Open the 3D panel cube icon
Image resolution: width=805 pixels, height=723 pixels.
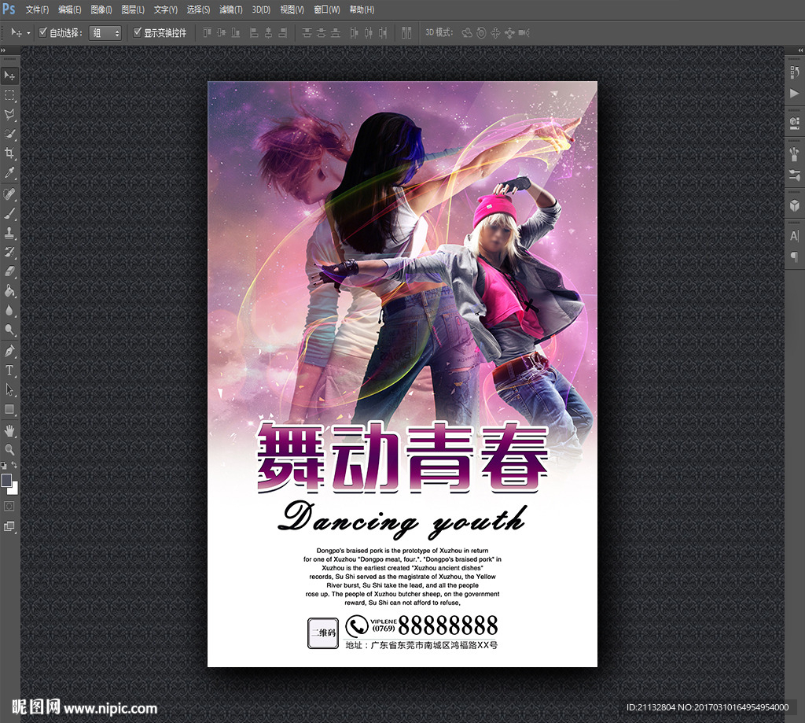(794, 205)
